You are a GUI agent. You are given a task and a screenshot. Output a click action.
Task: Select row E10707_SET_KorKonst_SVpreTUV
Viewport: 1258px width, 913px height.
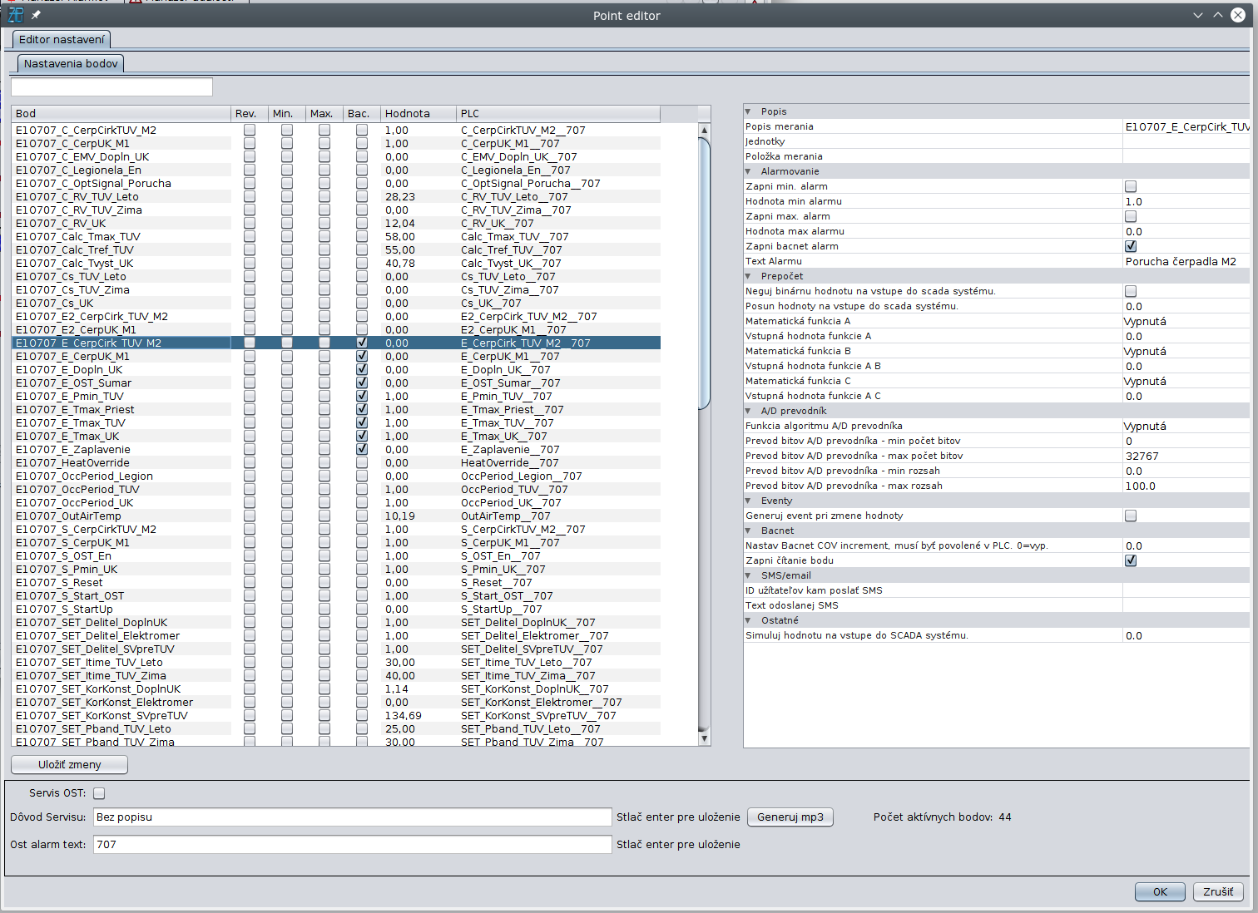click(x=336, y=715)
